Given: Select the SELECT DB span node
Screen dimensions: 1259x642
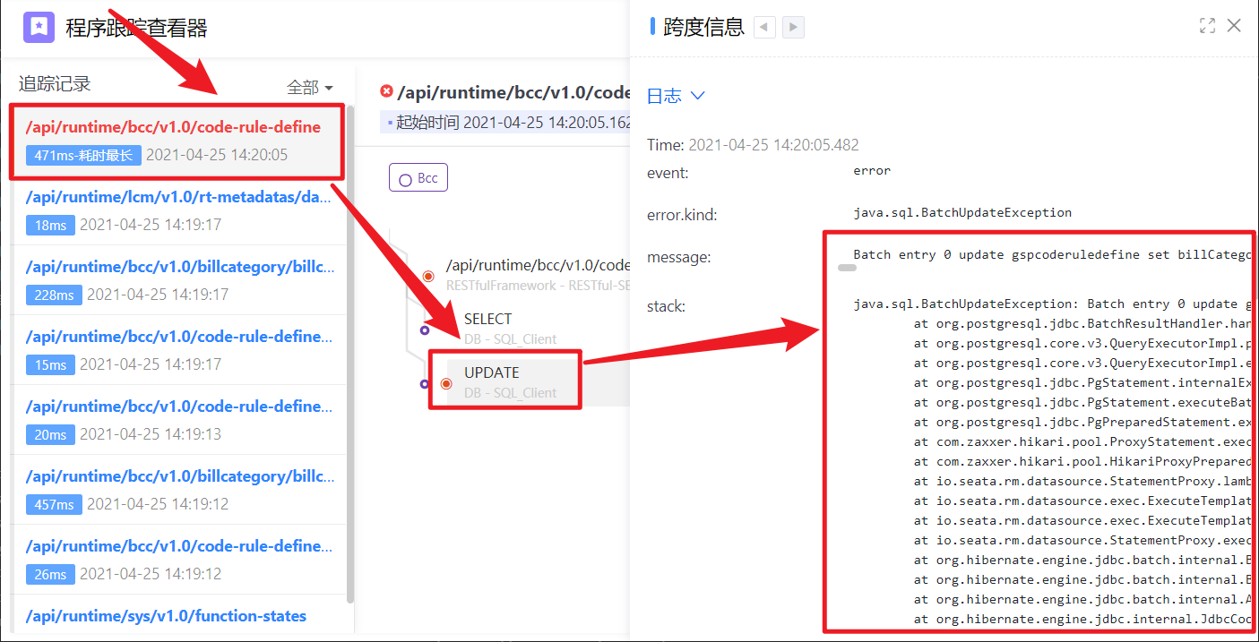Looking at the screenshot, I should tap(510, 328).
